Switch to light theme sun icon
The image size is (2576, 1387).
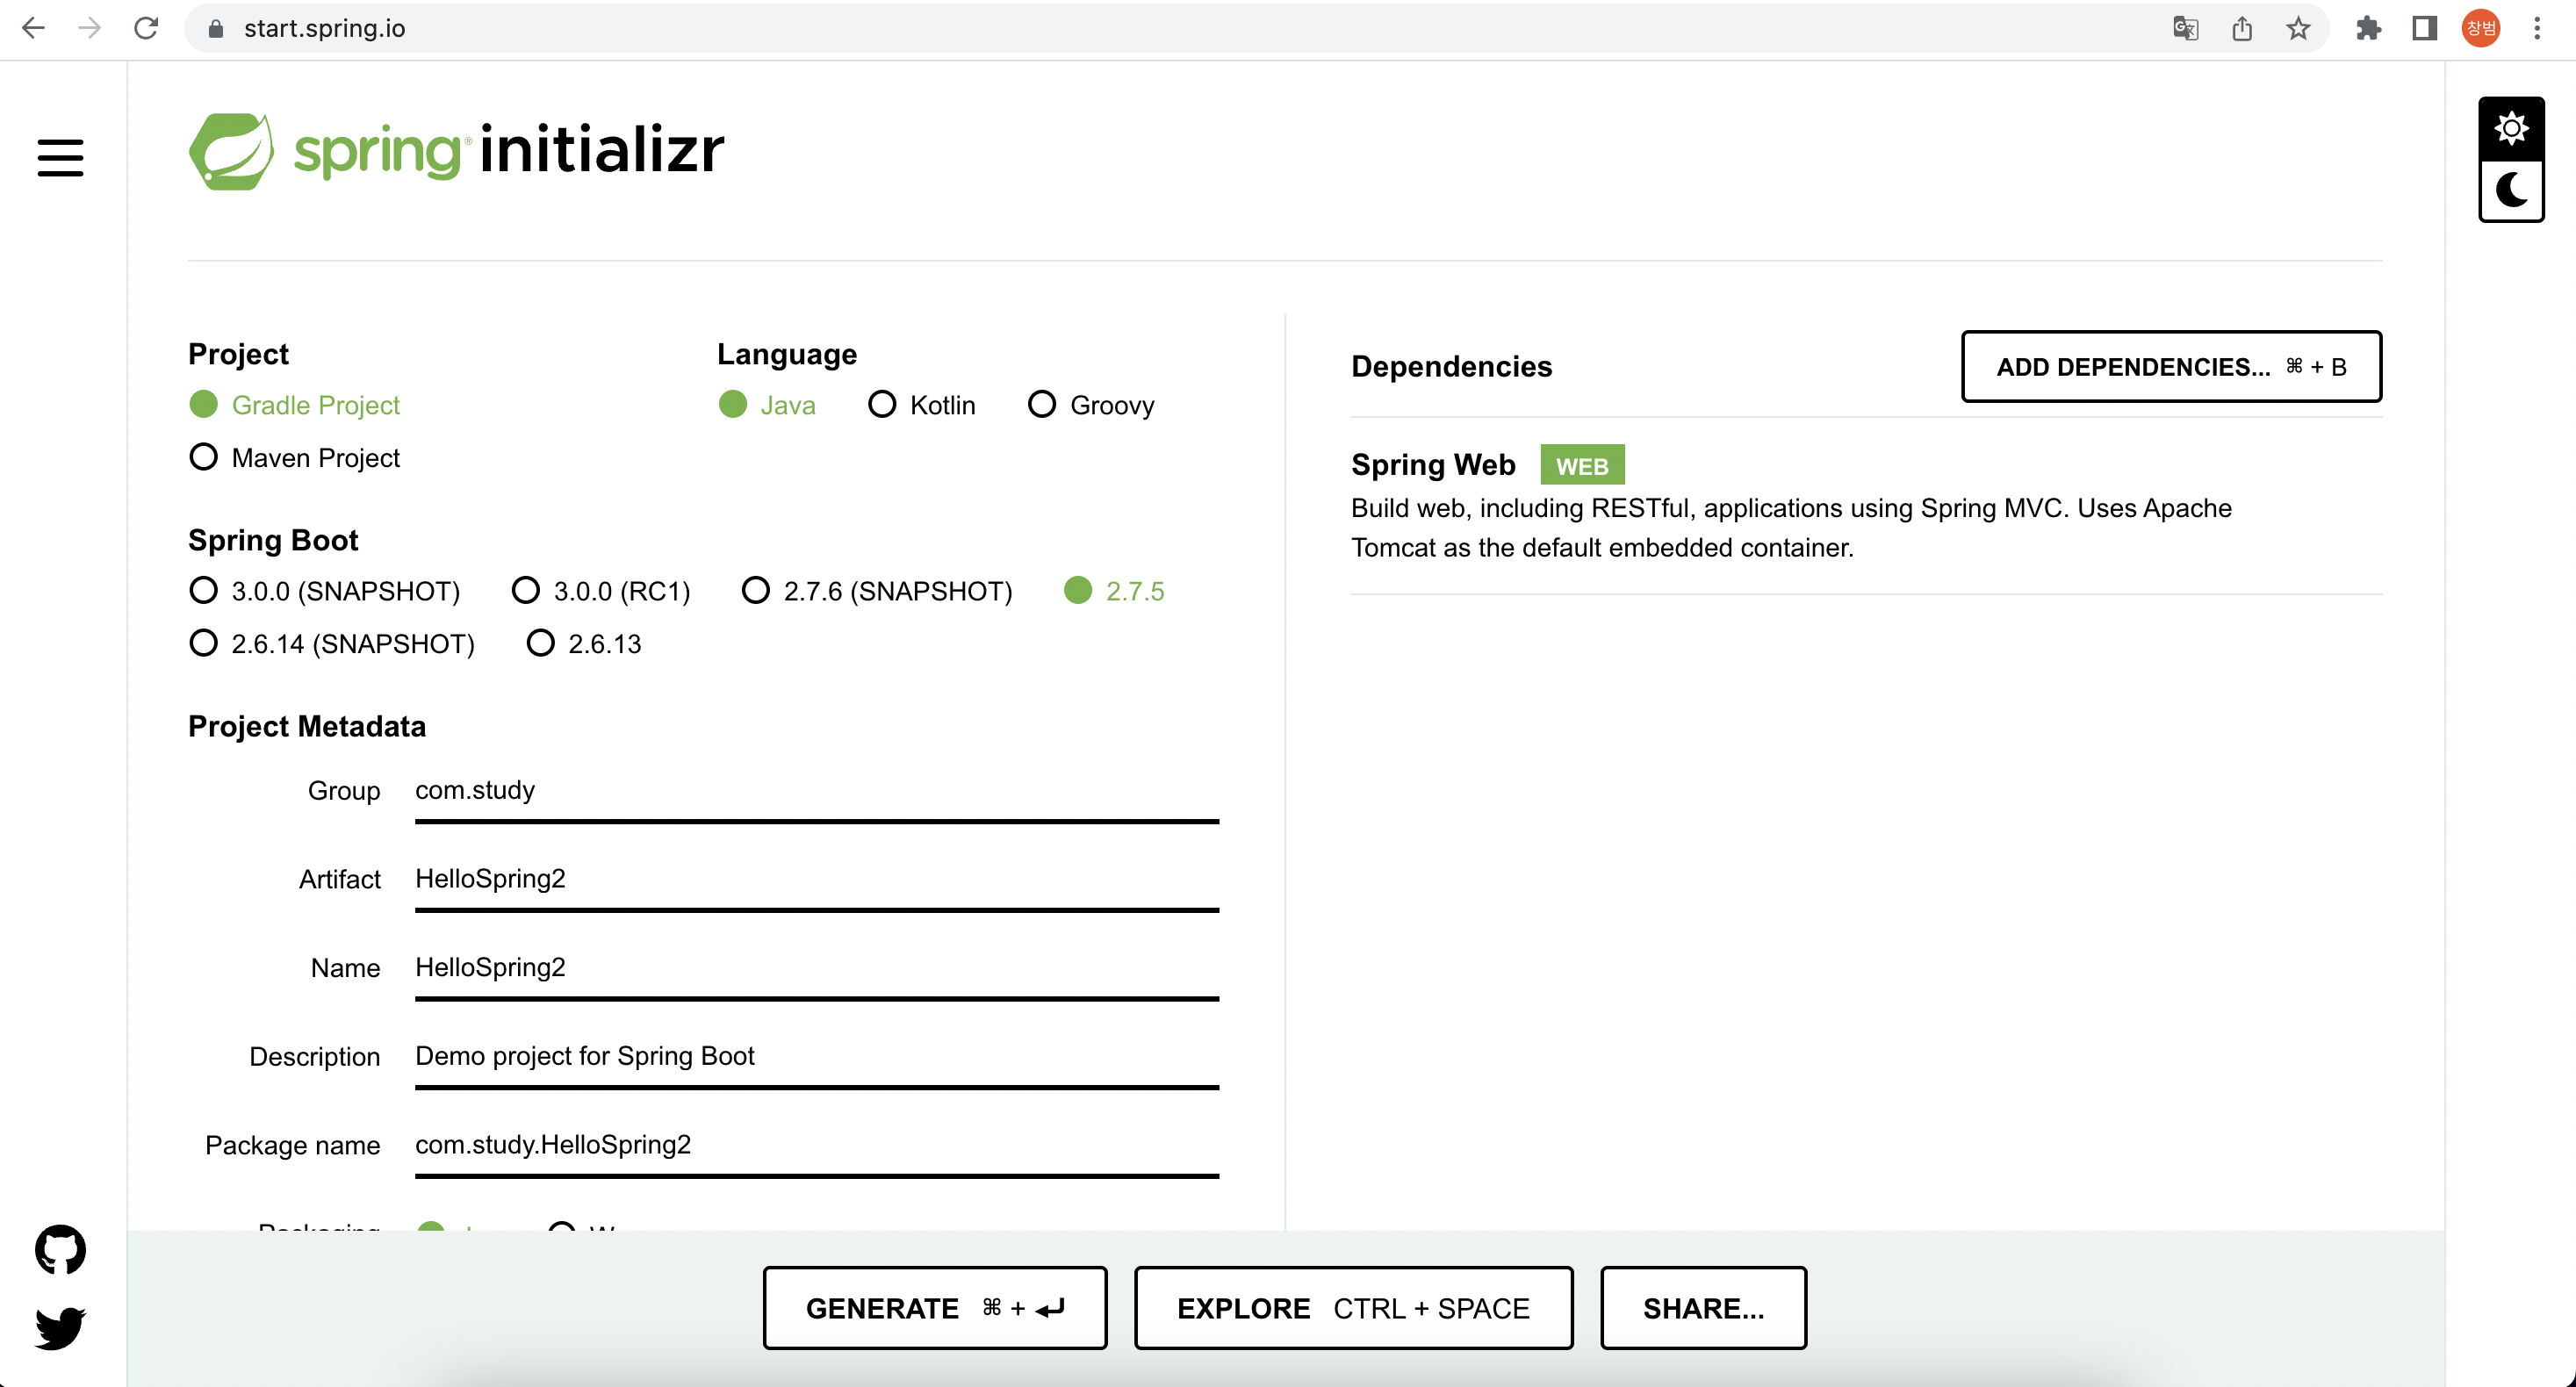(2510, 129)
